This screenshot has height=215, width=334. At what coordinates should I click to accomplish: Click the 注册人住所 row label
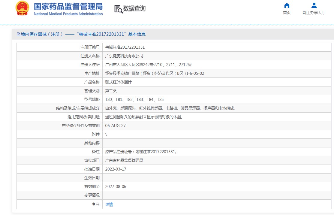[90, 65]
